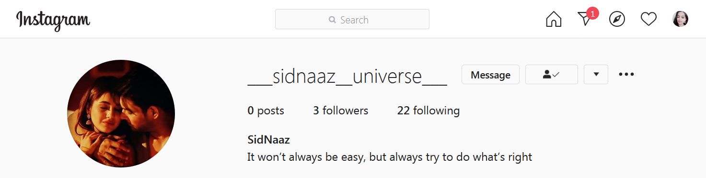
Task: Click the Instagram logo
Action: pyautogui.click(x=53, y=20)
